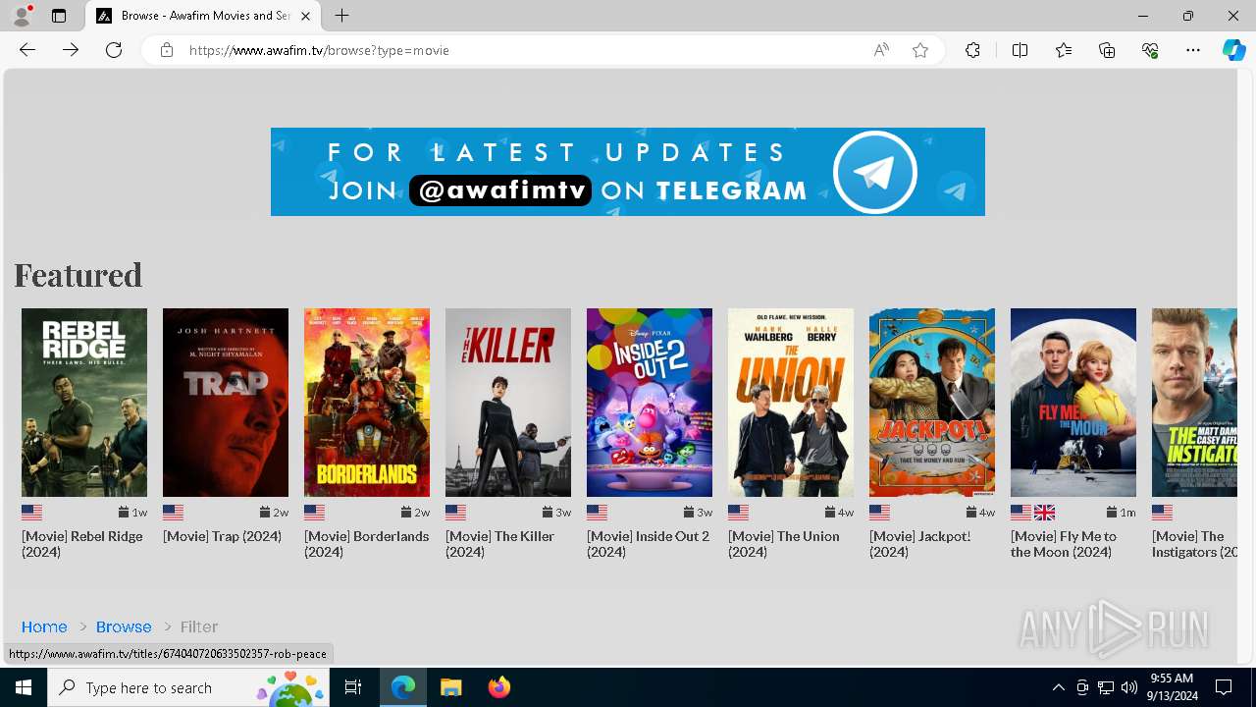The image size is (1256, 707).
Task: Click the 1m date label on Fly Me to the Moon
Action: pos(1121,513)
